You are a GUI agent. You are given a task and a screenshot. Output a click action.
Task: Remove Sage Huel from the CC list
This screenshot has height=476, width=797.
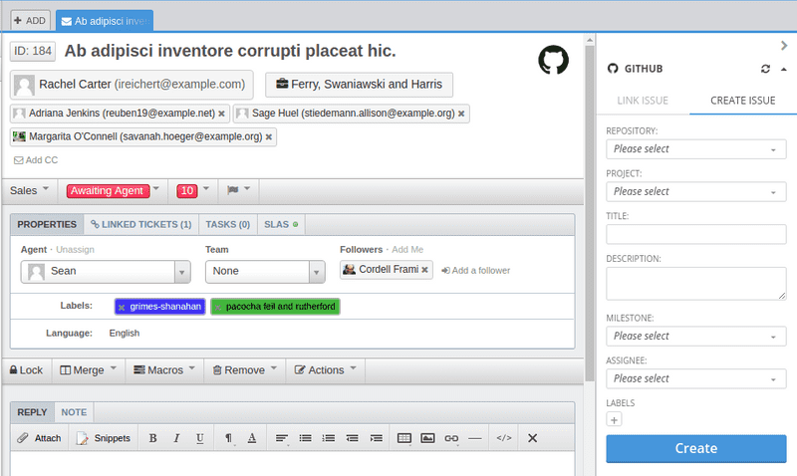pyautogui.click(x=461, y=114)
